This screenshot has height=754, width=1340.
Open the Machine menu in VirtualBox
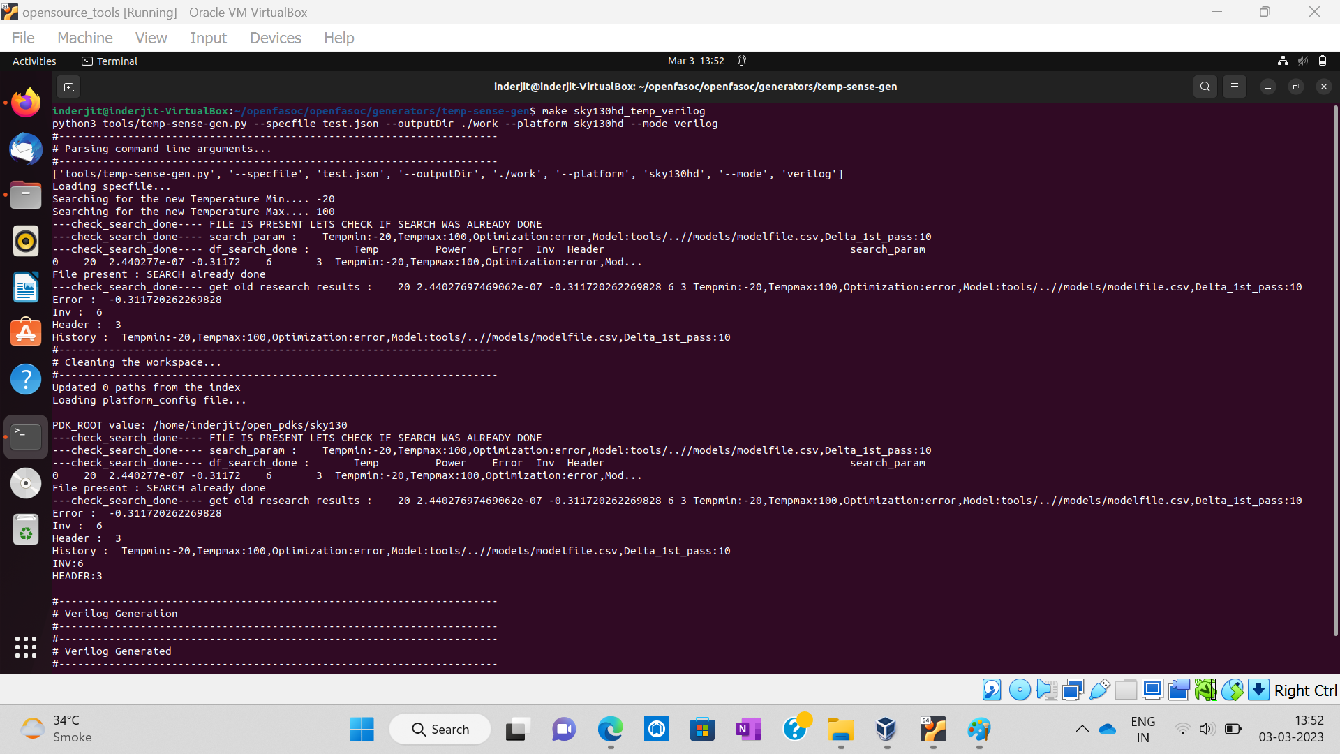point(84,38)
